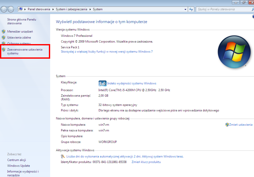
Task: Open the recent pages dropdown next to Forward
Action: (16, 10)
